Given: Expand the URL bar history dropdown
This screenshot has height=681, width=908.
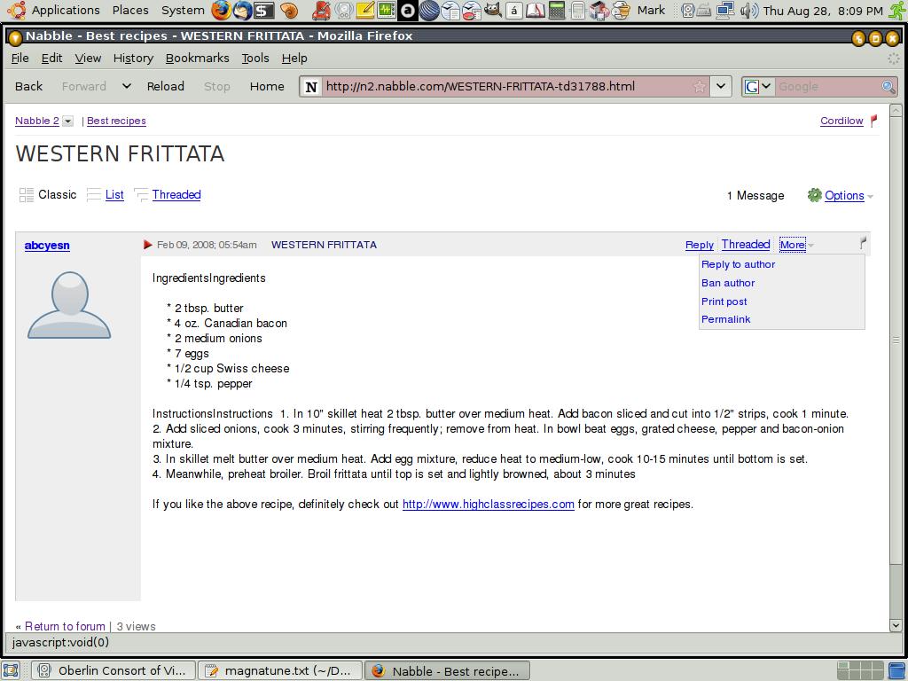Looking at the screenshot, I should (721, 86).
